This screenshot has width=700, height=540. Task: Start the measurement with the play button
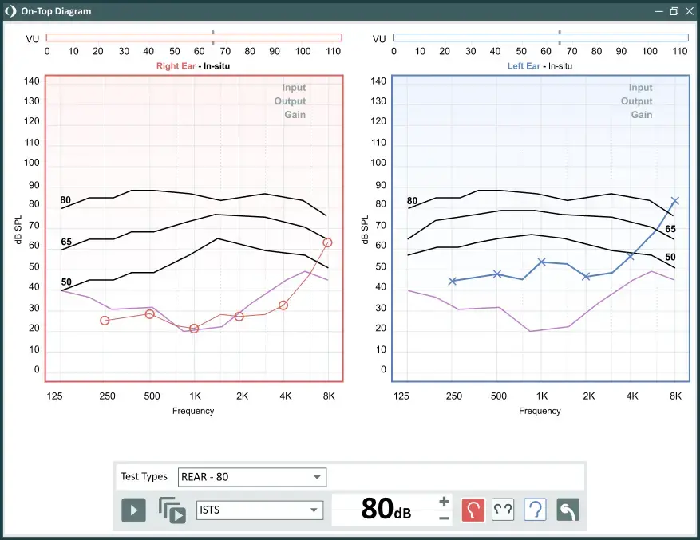click(133, 510)
